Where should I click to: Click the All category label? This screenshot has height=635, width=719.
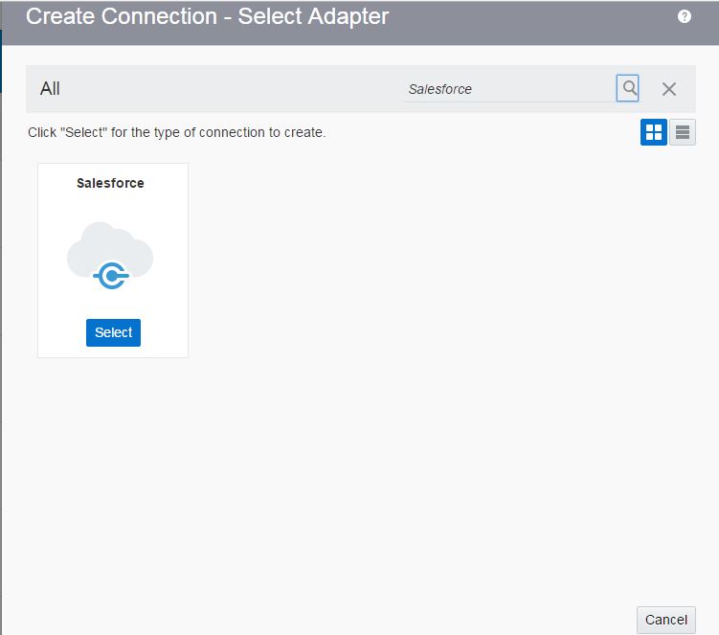50,88
